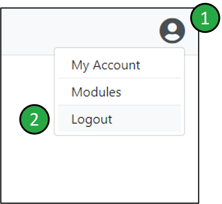Go to the My Account page
This screenshot has width=222, height=204.
pos(106,65)
